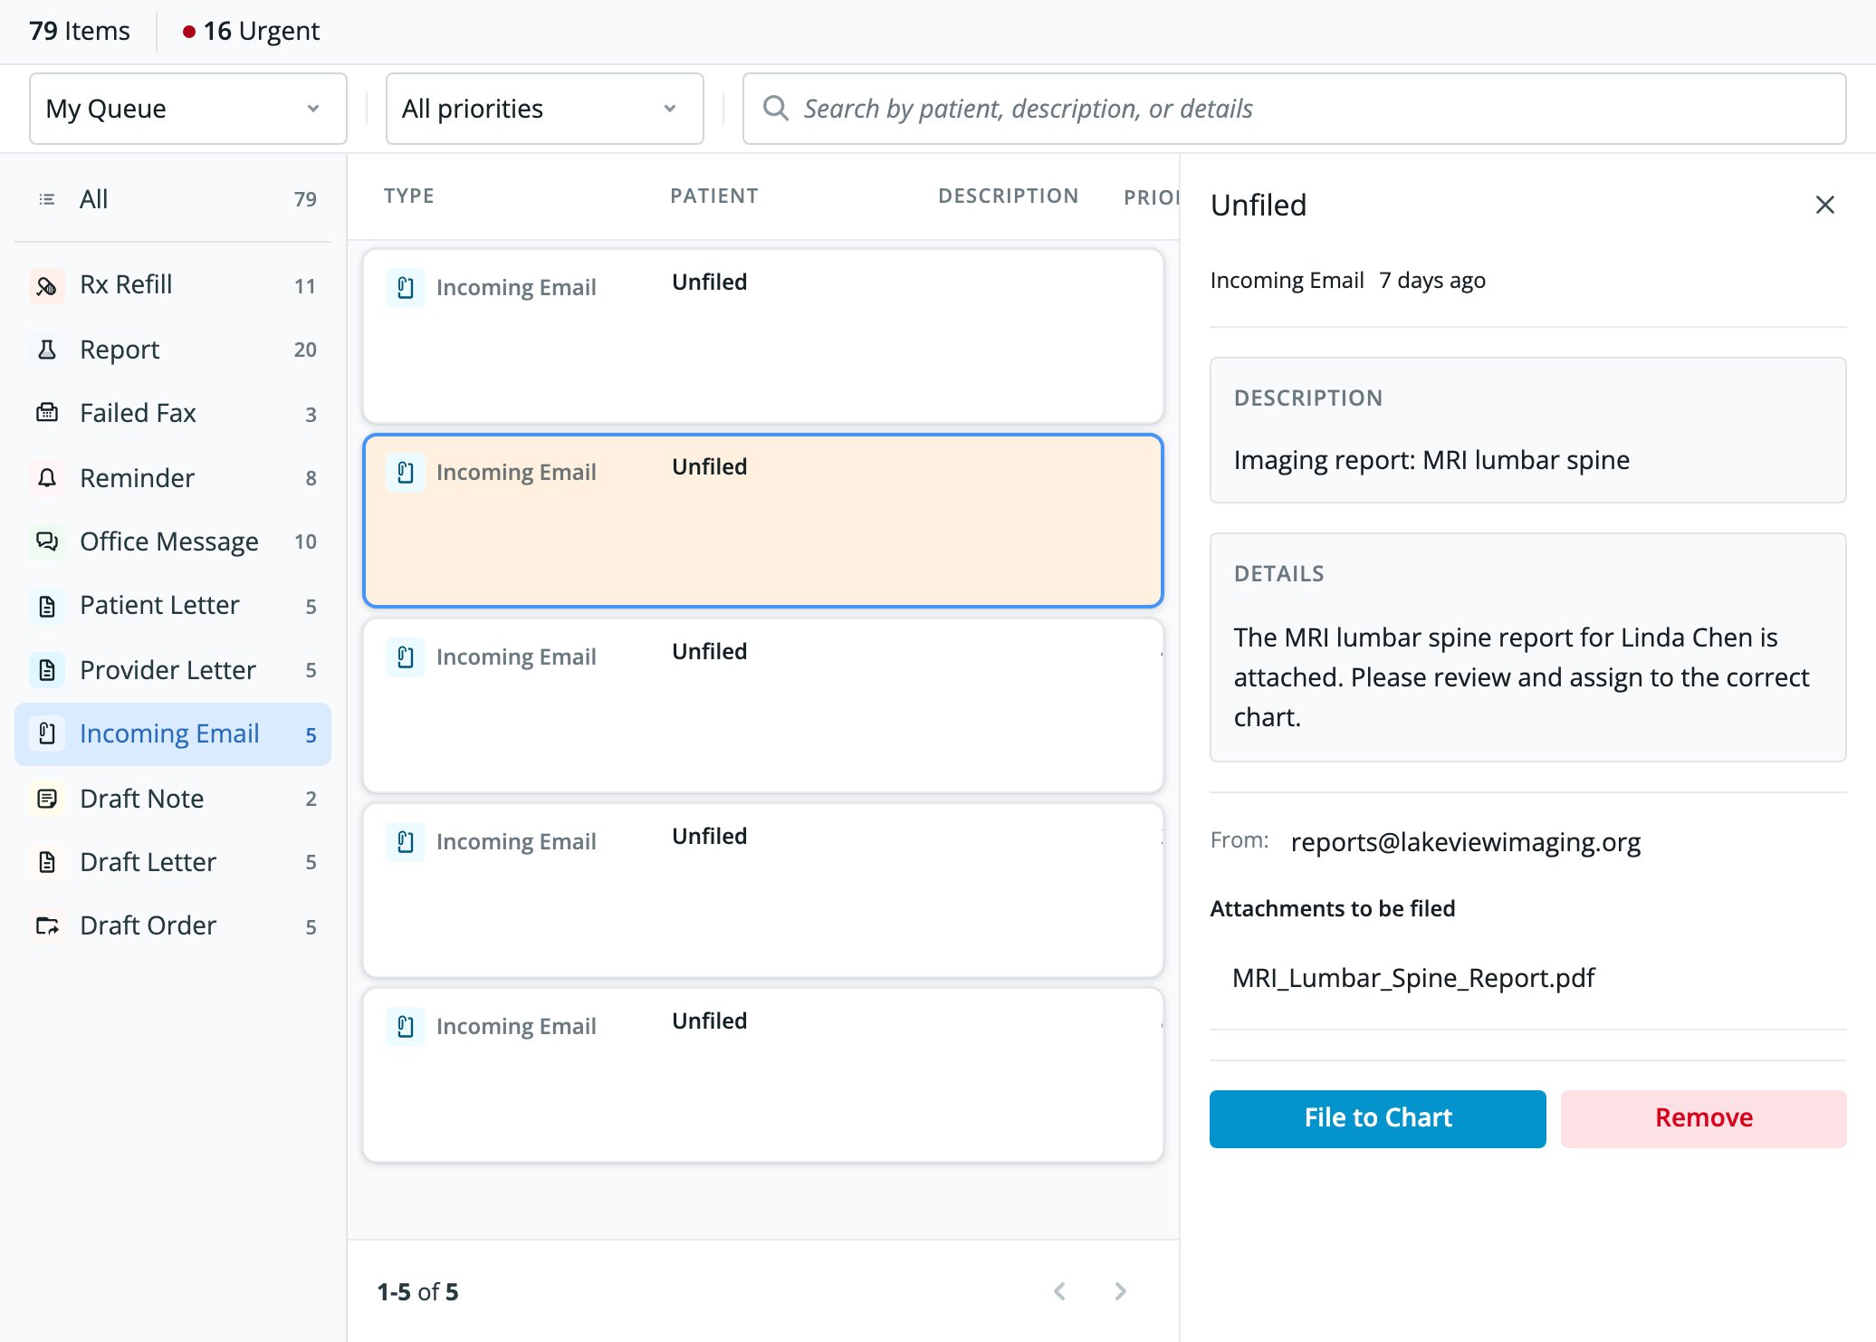
Task: Select the first Incoming Email Unfiled row
Action: 763,337
